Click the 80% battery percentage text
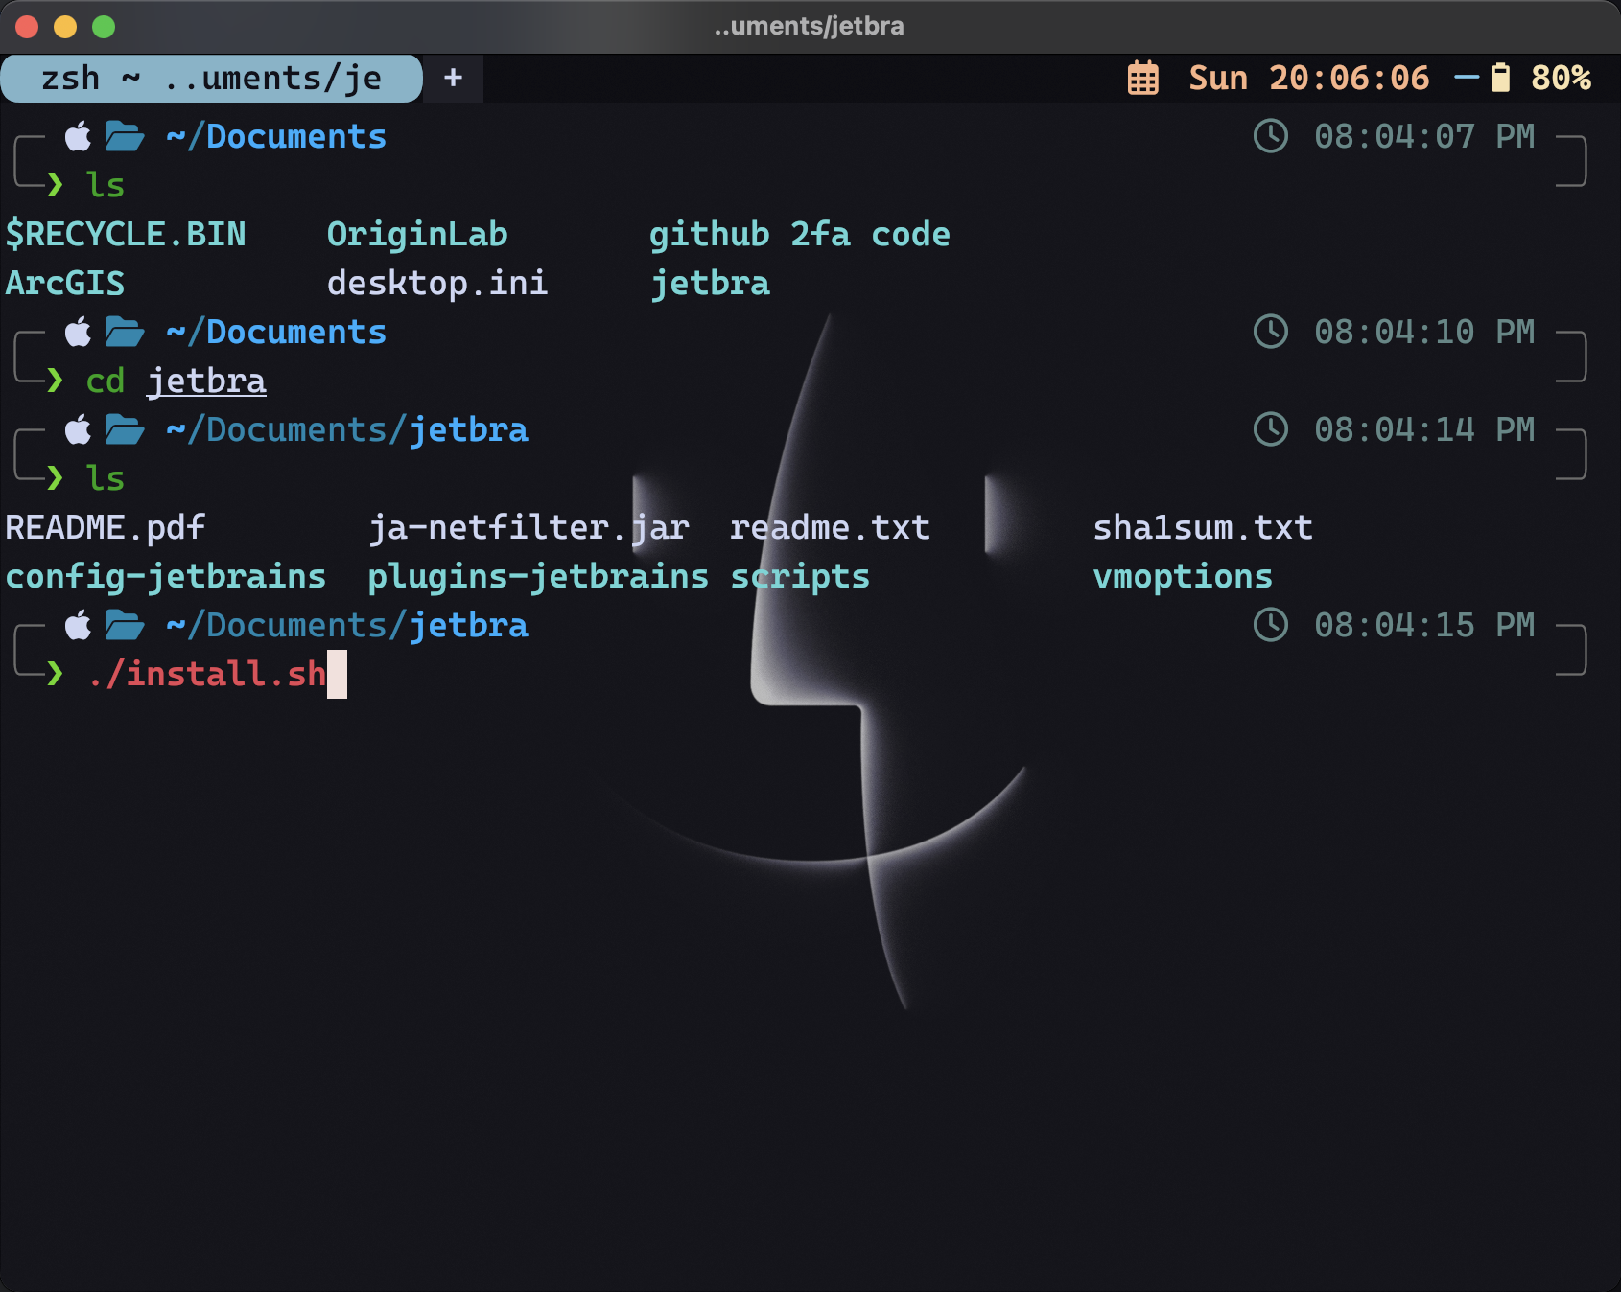 coord(1561,78)
